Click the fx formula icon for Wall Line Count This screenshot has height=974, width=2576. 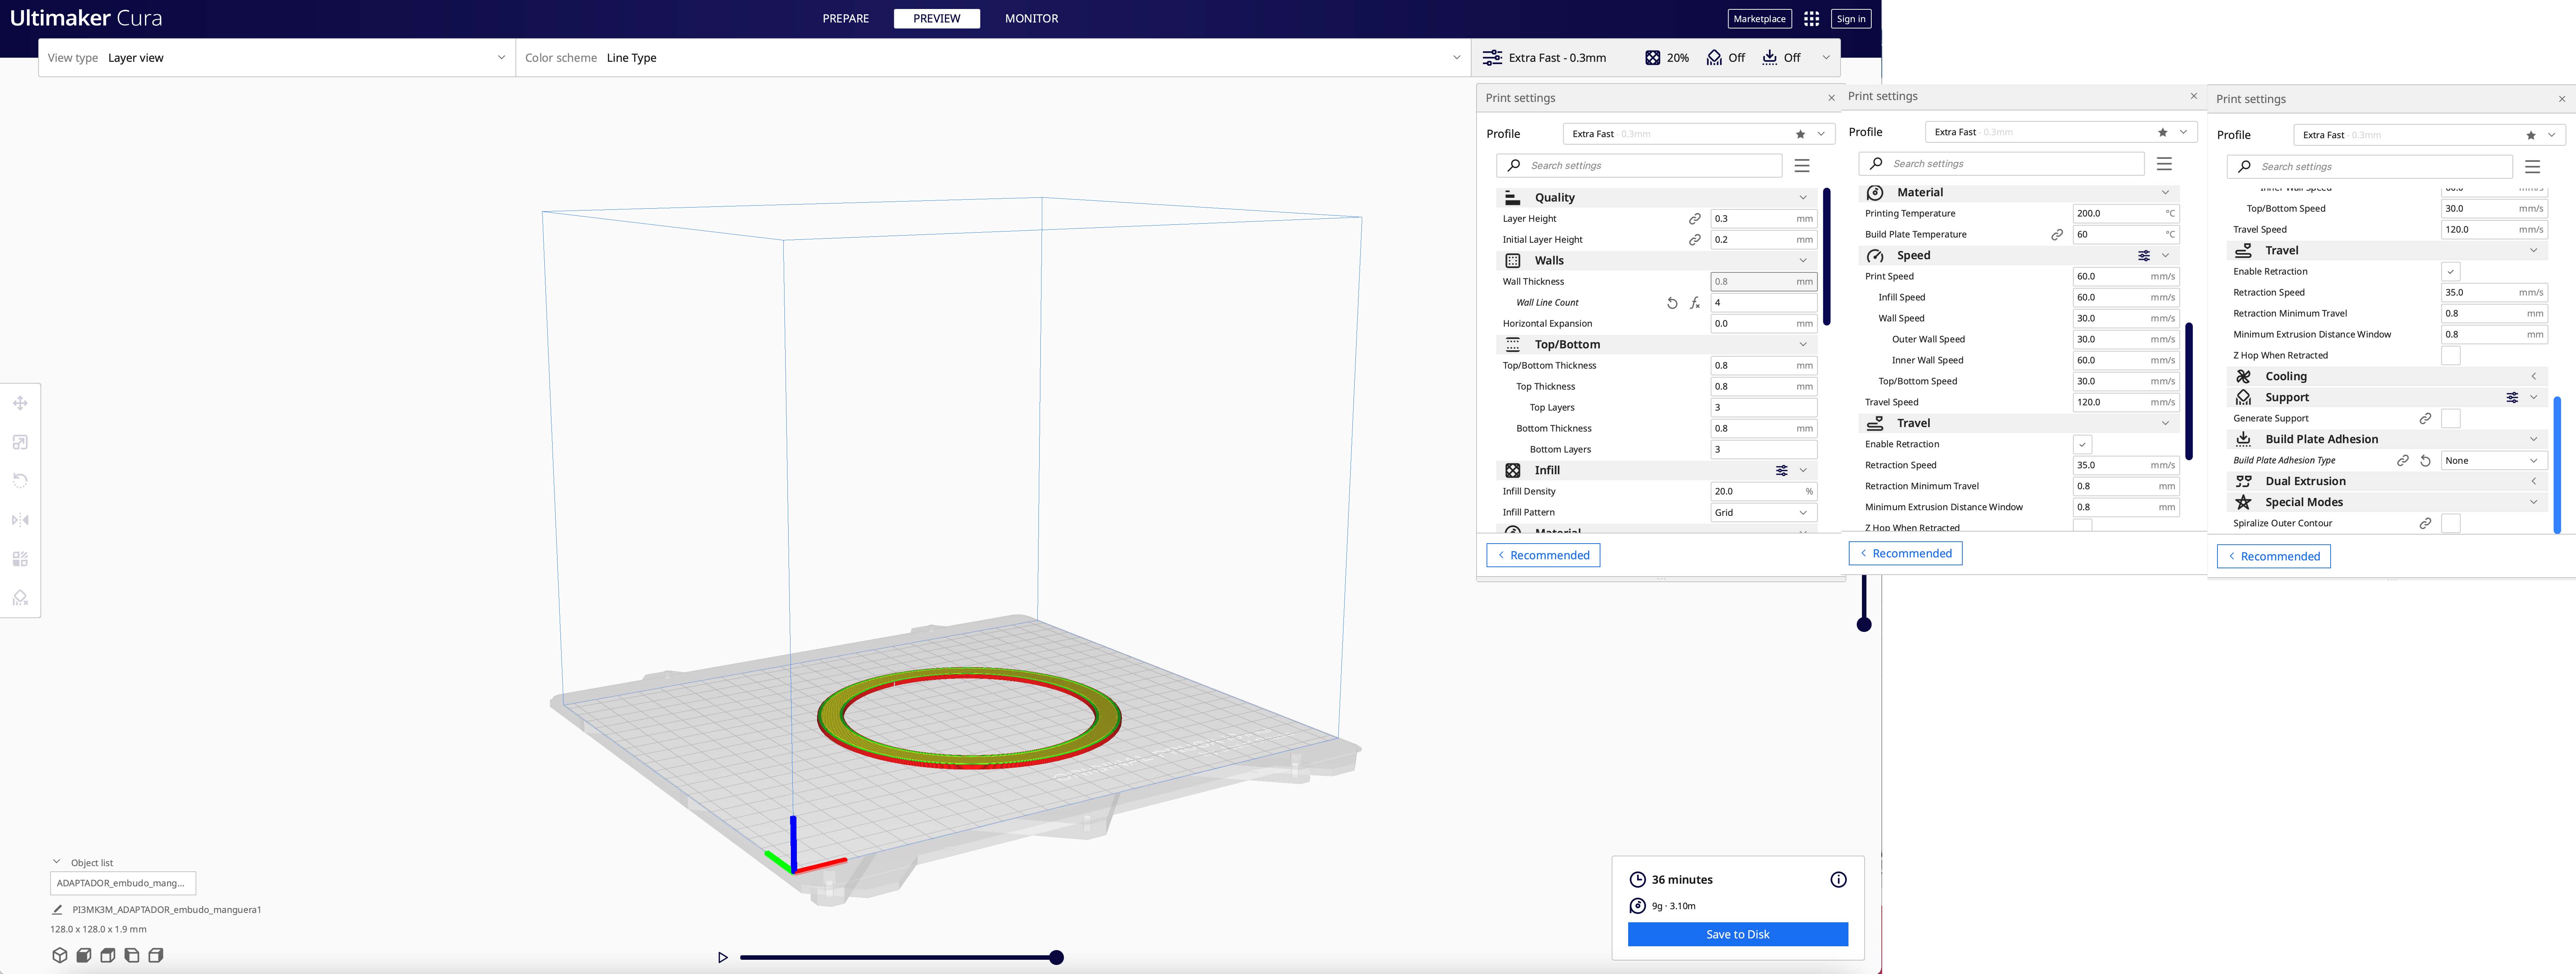pyautogui.click(x=1694, y=303)
